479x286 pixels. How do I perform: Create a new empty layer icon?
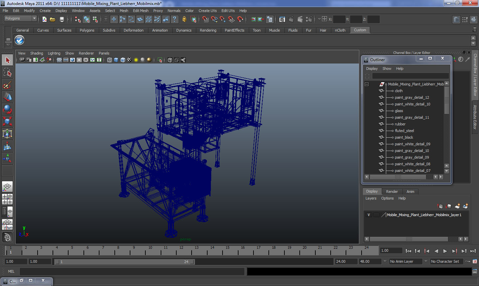[x=457, y=206]
